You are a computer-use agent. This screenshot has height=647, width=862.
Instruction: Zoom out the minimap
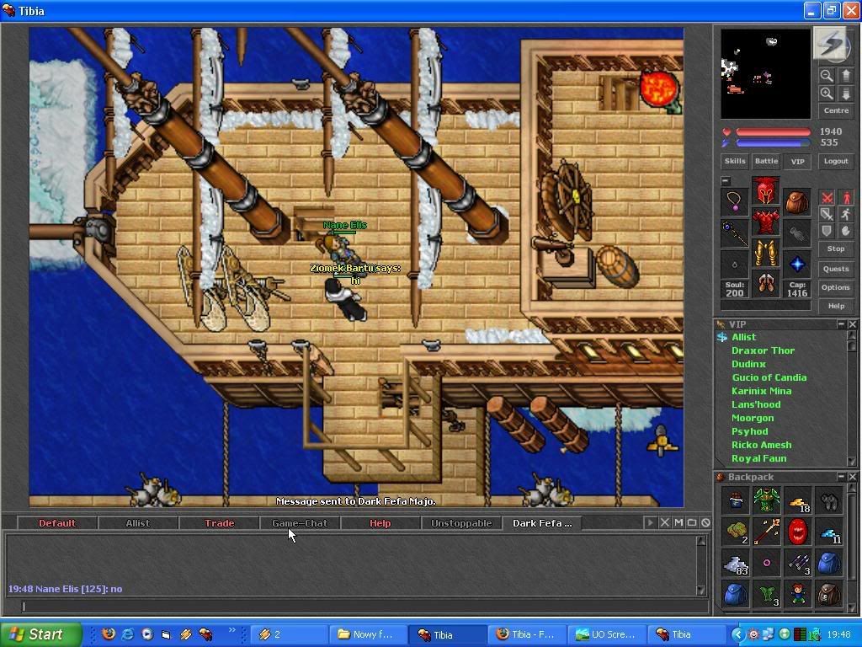pyautogui.click(x=827, y=76)
